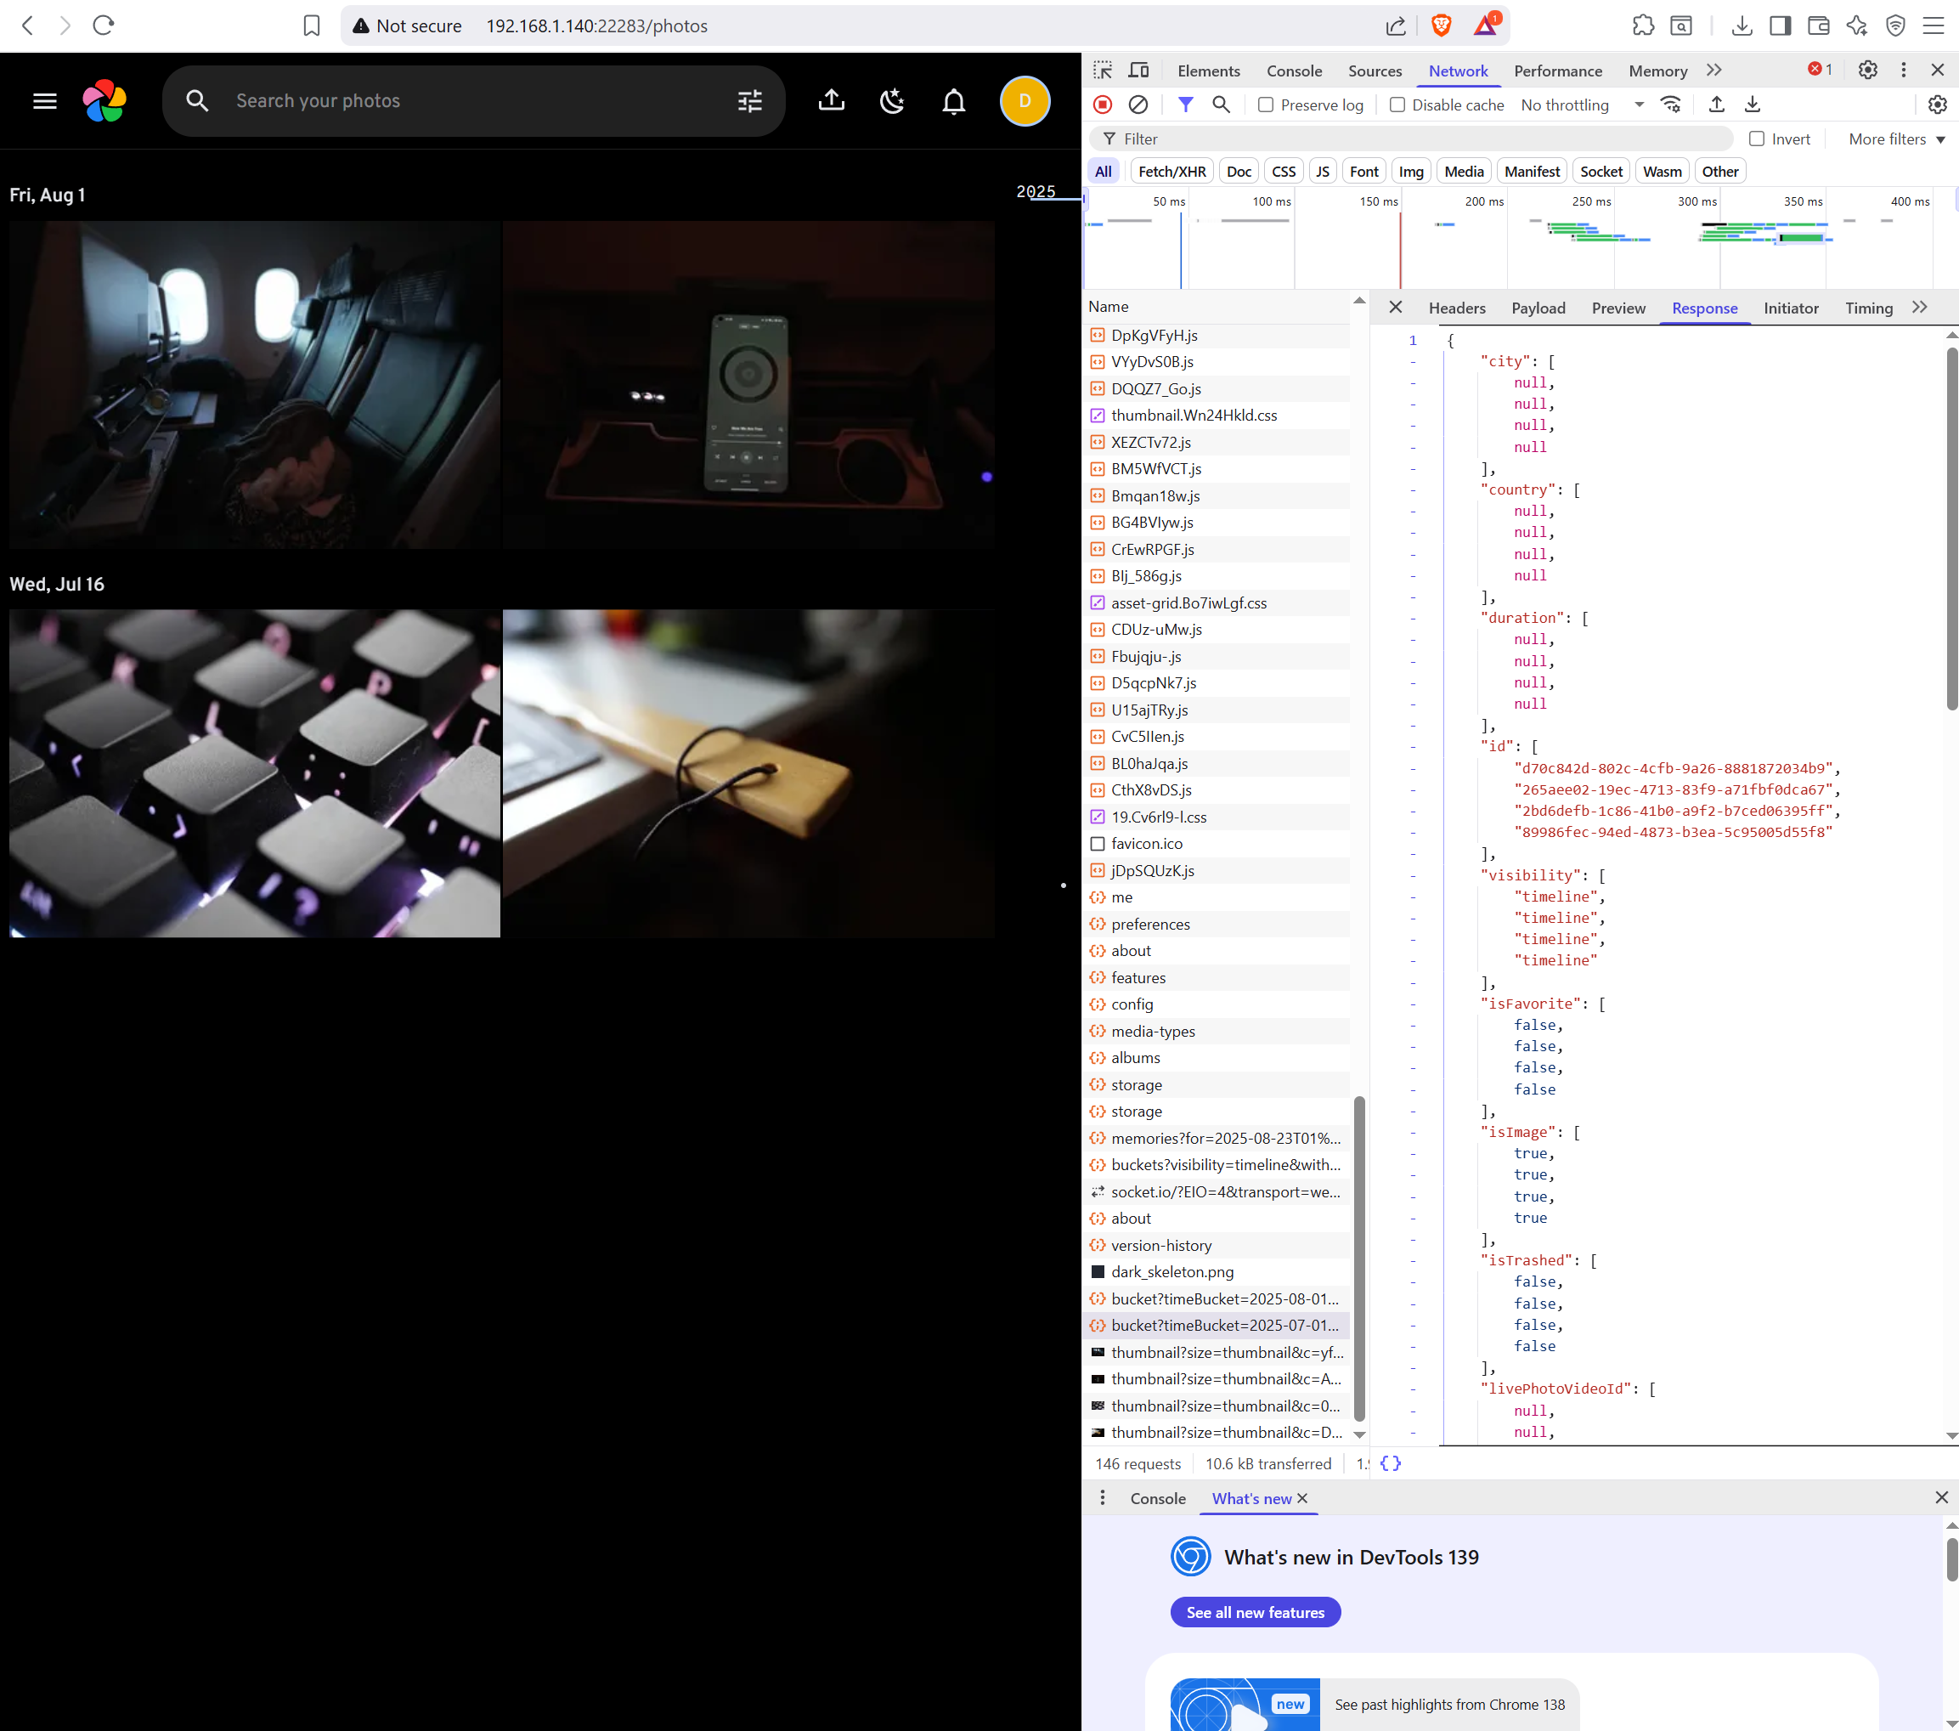1959x1731 pixels.
Task: Open the Headers tab of request
Action: pyautogui.click(x=1456, y=308)
